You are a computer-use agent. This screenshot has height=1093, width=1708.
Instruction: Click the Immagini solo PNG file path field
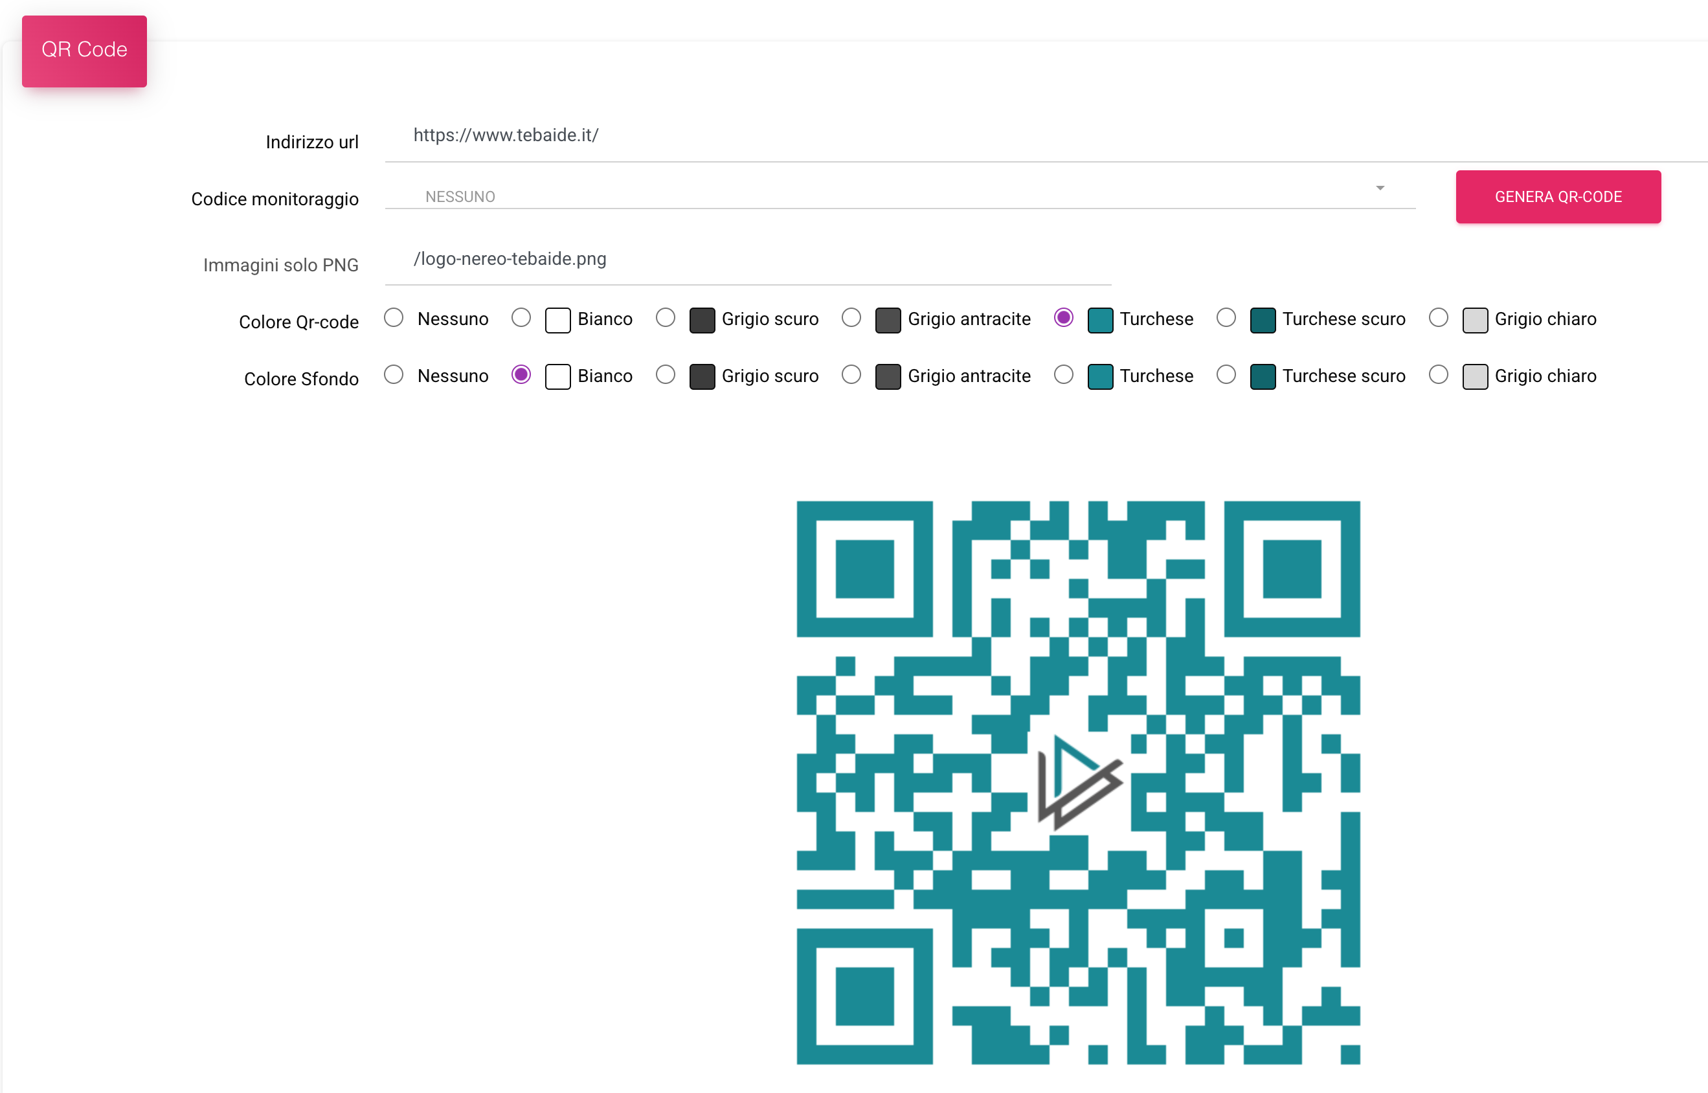(x=745, y=259)
